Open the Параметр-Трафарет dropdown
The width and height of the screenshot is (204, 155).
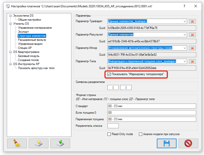click(x=185, y=21)
